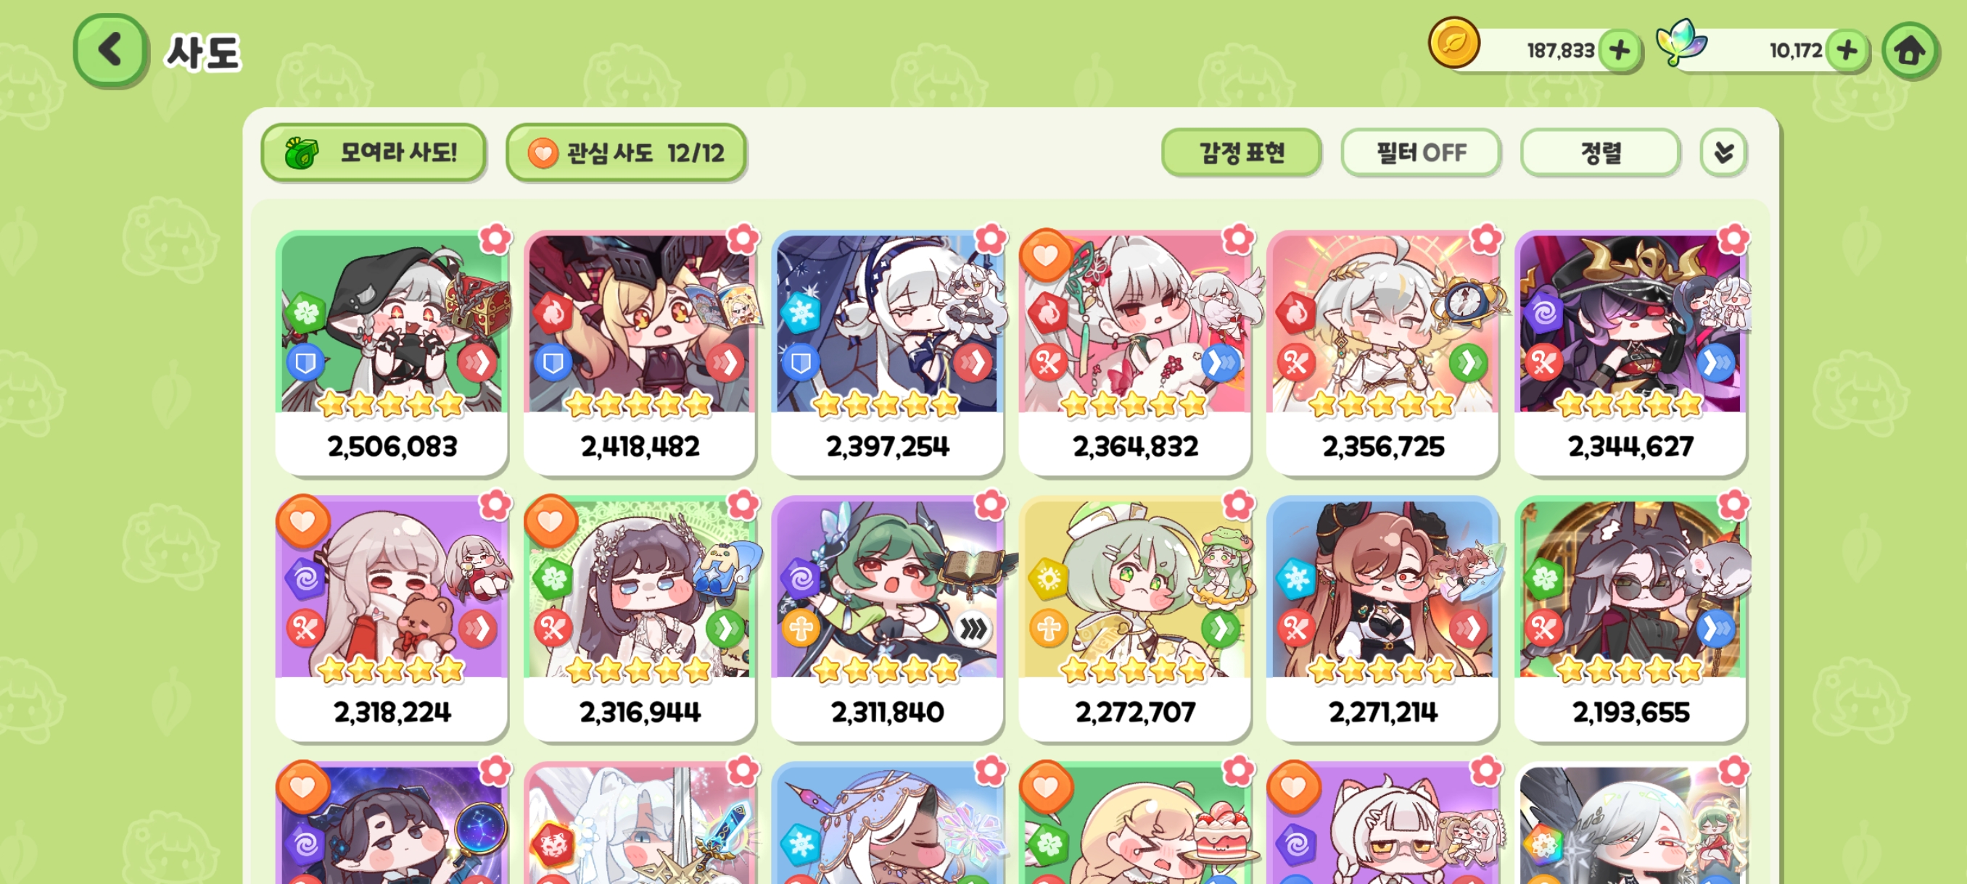Image resolution: width=1967 pixels, height=884 pixels.
Task: Select the character card with 2,418,482
Action: tap(639, 353)
